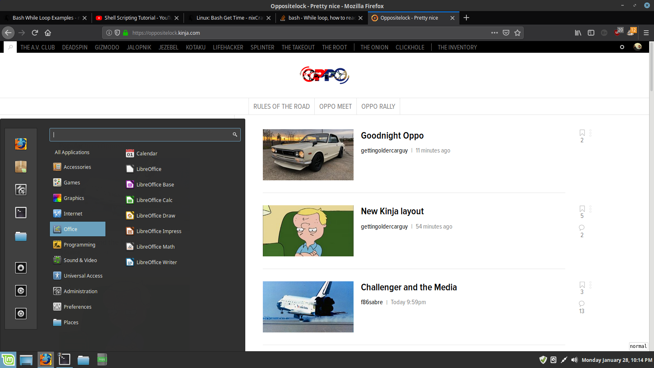654x368 pixels.
Task: Open the space shuttle thumbnail image
Action: click(308, 307)
